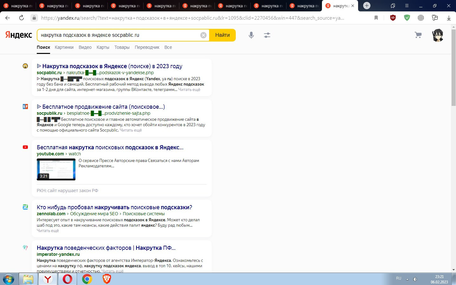Open the browser hamburger menu

(407, 6)
